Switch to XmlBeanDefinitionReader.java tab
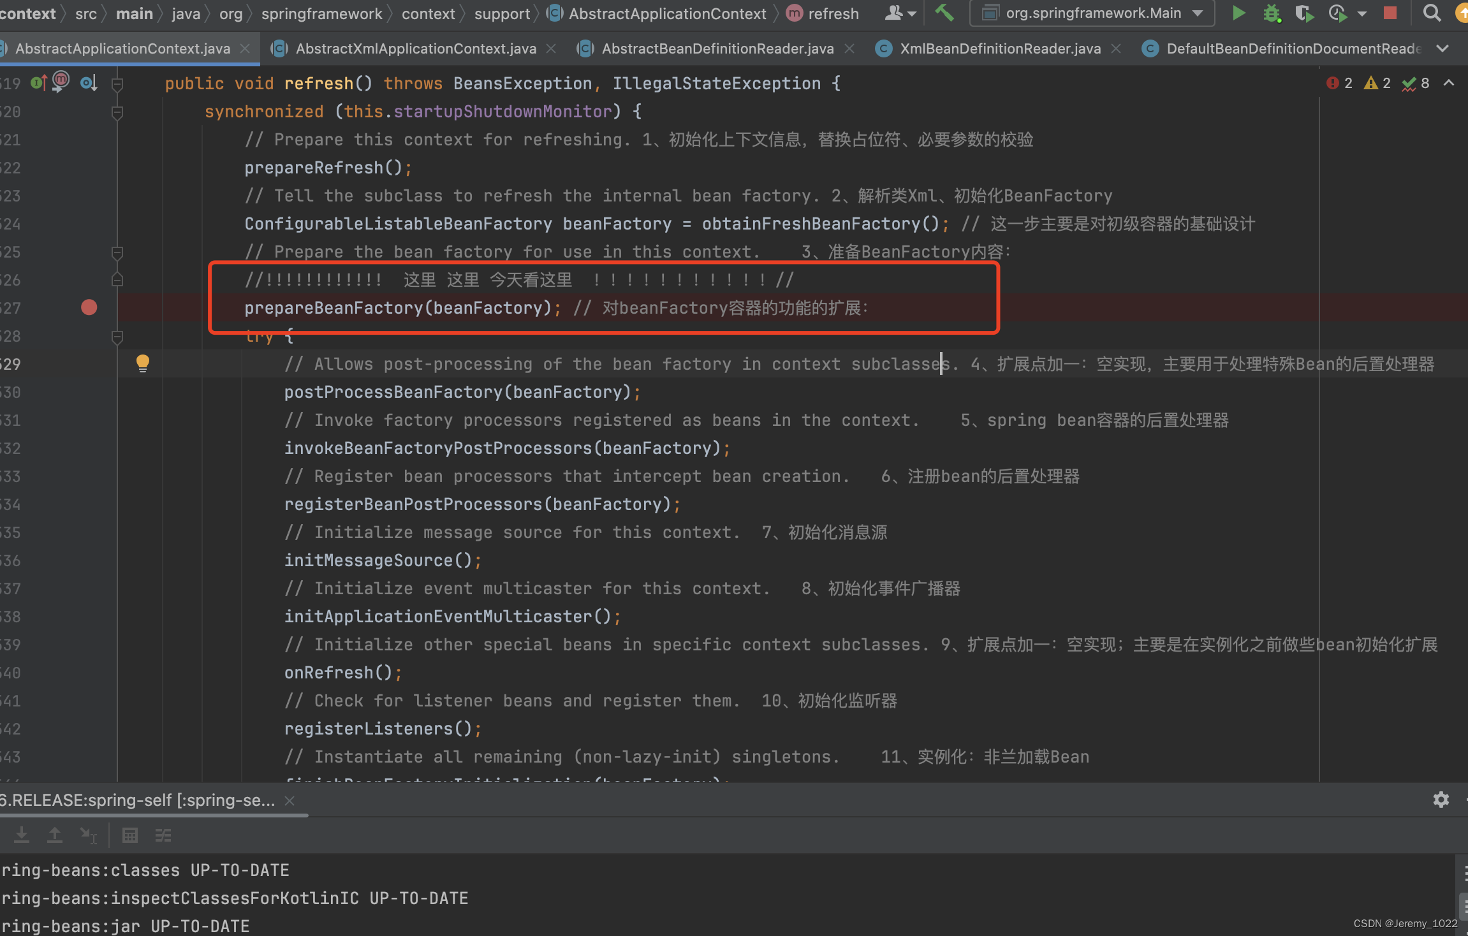 click(999, 48)
